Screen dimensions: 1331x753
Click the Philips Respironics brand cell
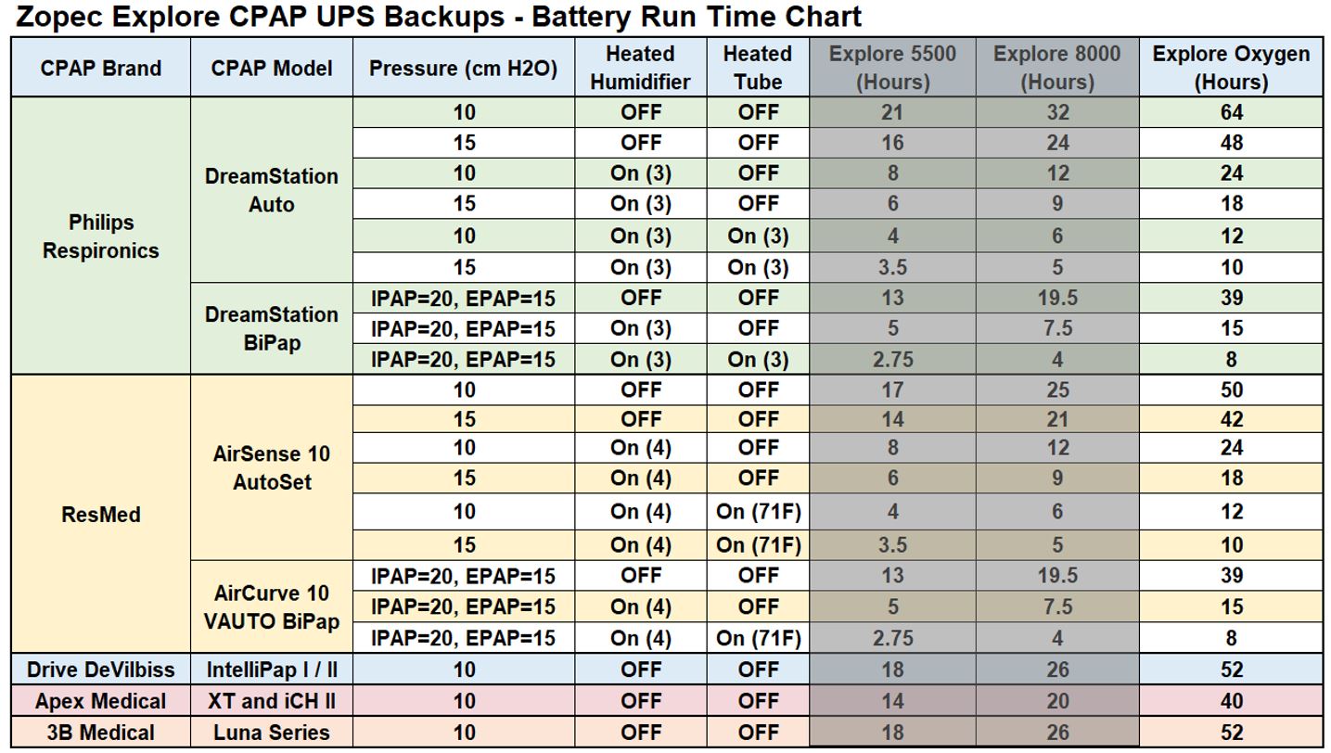[100, 236]
